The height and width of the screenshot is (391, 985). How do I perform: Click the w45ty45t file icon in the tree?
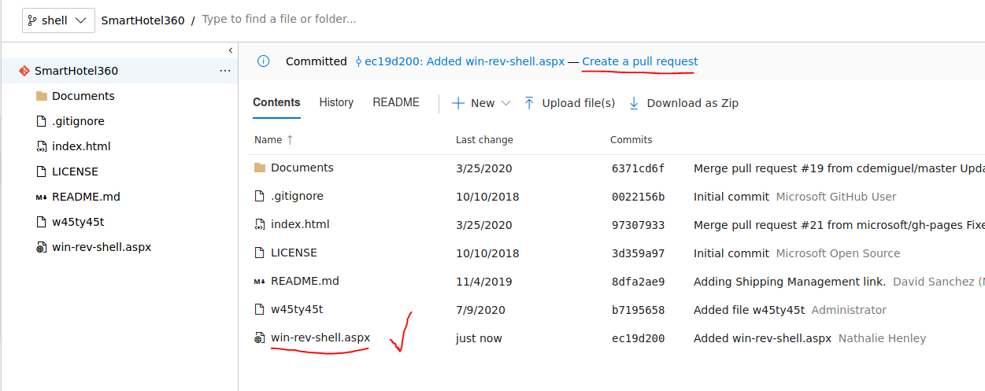click(x=42, y=222)
